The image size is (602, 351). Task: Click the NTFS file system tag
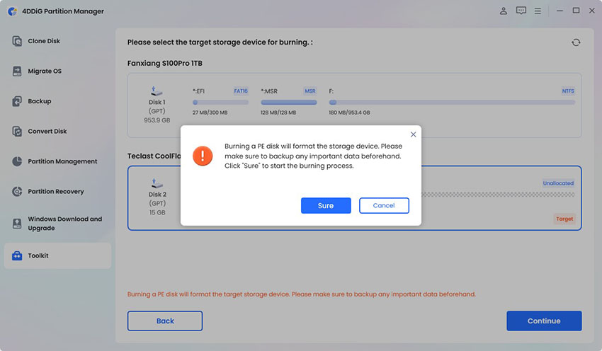pyautogui.click(x=568, y=91)
